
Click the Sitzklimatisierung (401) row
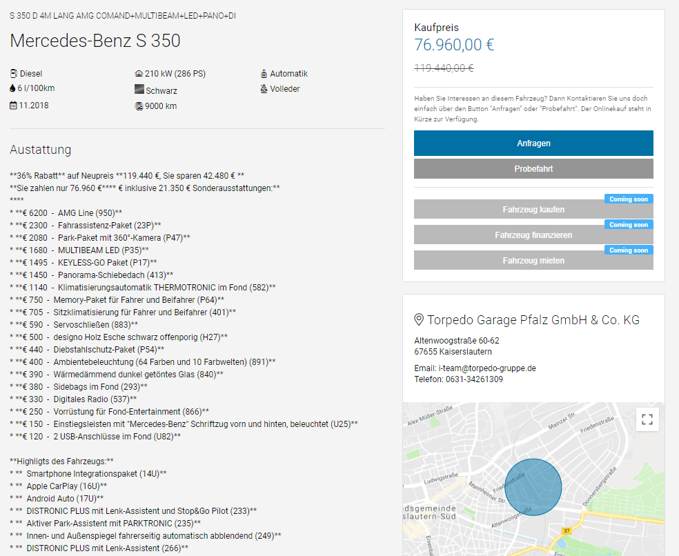pos(123,312)
